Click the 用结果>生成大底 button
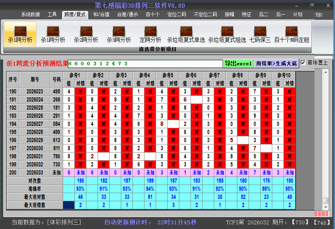The width and height of the screenshot is (335, 229). click(277, 63)
